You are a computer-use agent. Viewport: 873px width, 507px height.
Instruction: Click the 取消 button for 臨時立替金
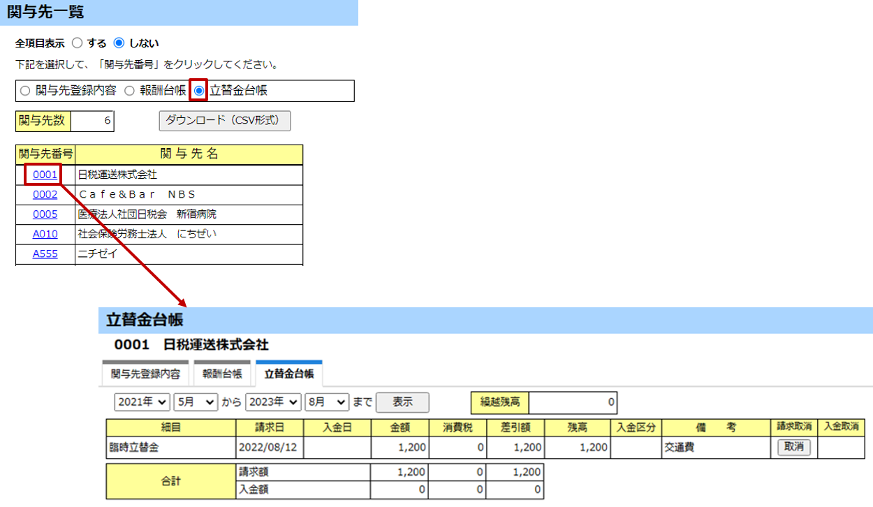coord(794,448)
